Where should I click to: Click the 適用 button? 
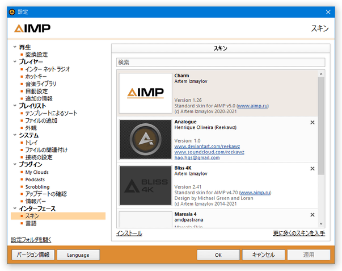point(309,255)
